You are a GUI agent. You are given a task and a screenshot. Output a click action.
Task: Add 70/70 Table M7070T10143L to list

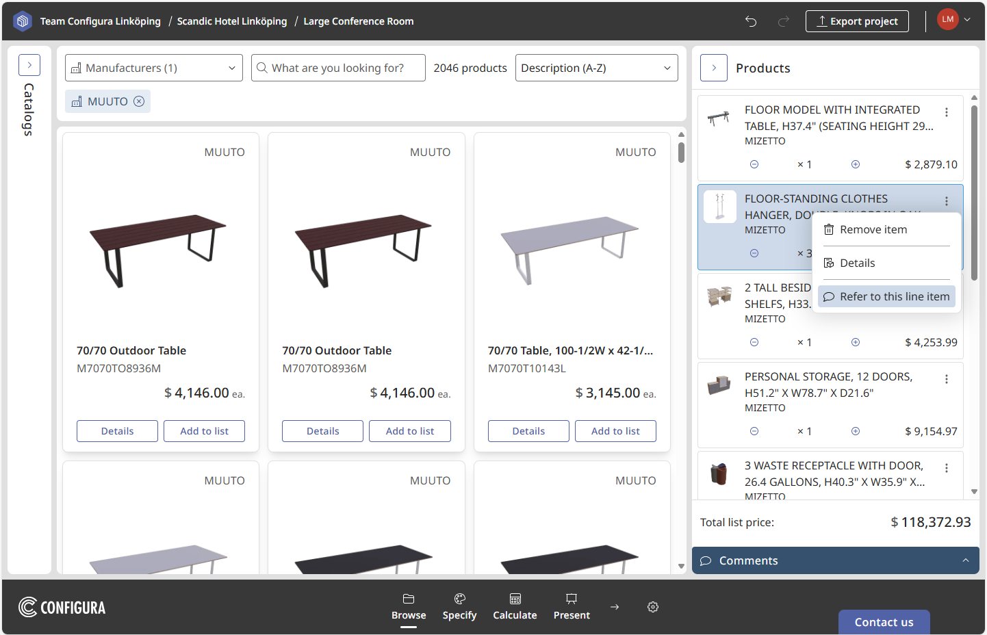[615, 431]
